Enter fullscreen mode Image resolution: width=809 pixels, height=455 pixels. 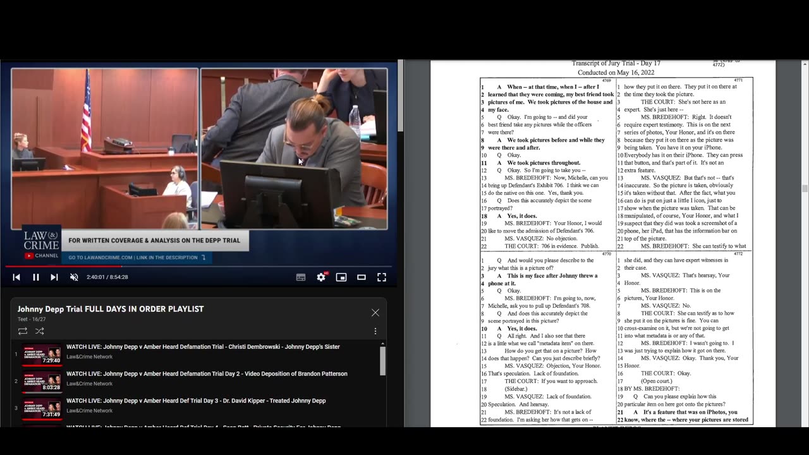(x=382, y=277)
